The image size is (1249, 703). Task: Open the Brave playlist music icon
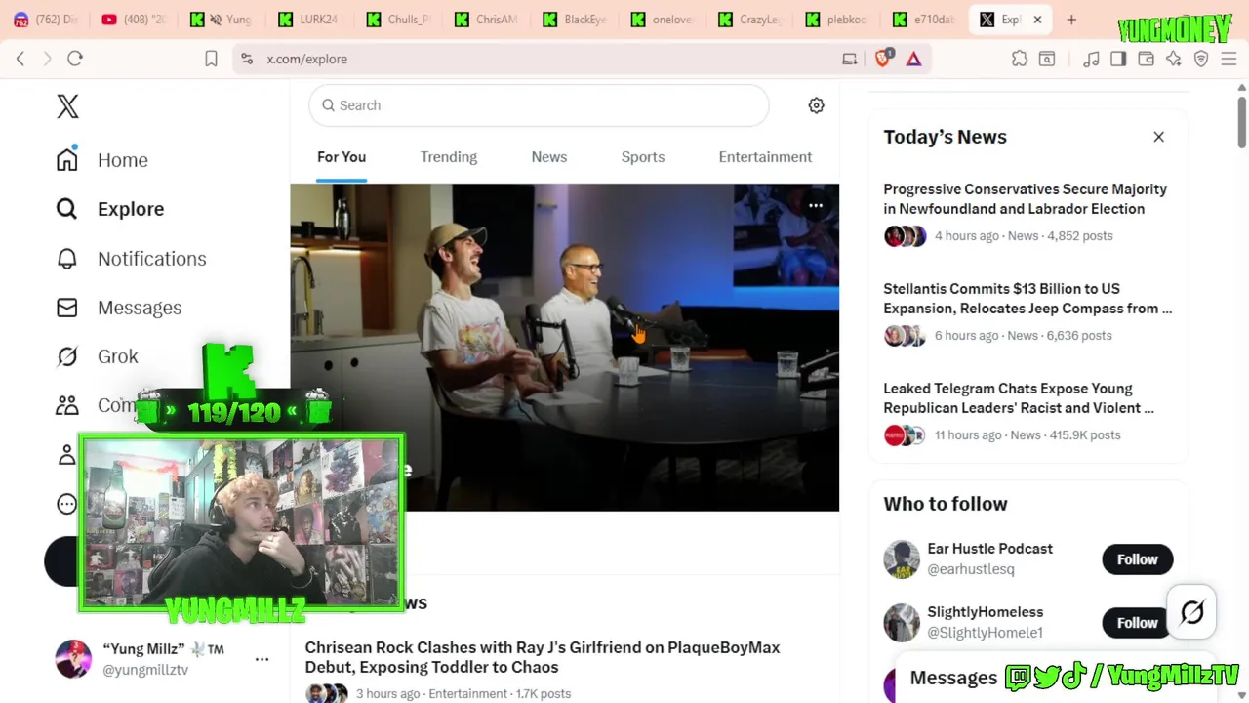tap(1091, 59)
